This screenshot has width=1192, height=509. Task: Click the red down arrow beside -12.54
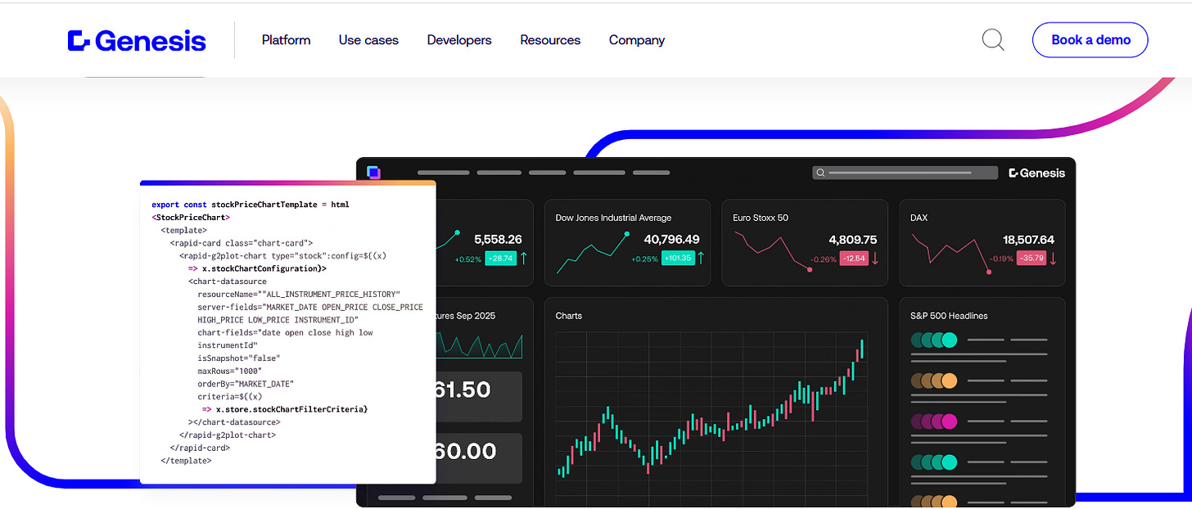tap(876, 259)
